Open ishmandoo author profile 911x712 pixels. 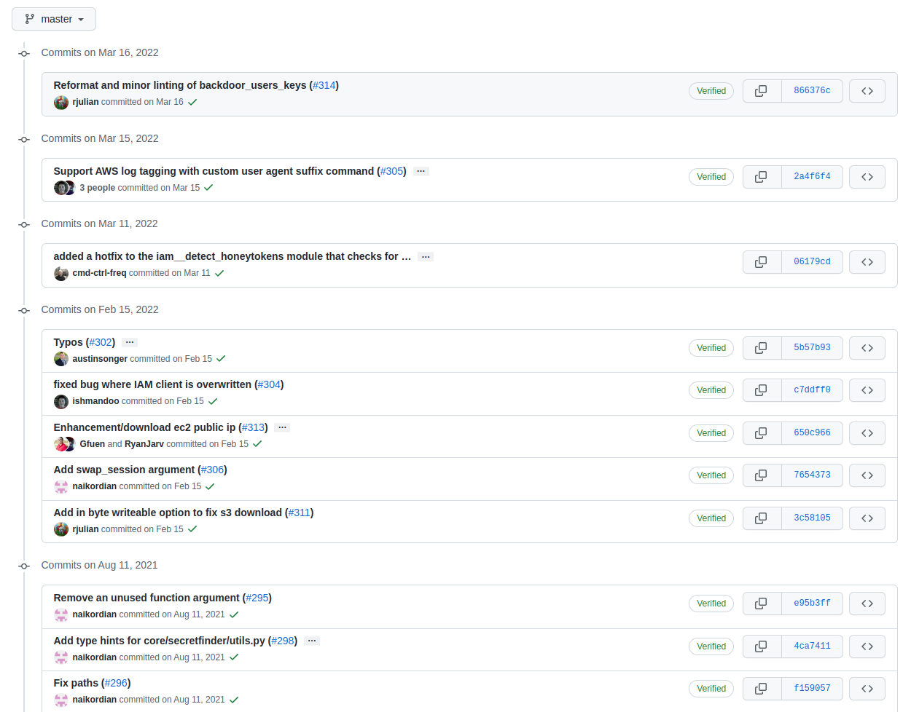tap(95, 401)
